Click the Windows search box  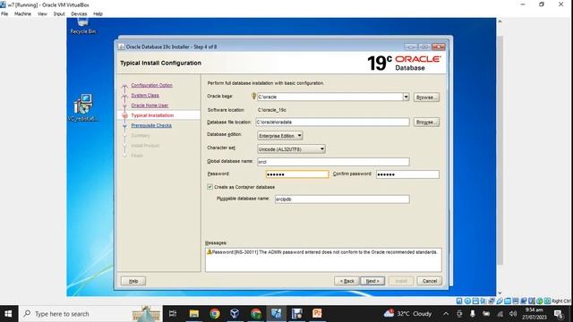click(90, 314)
